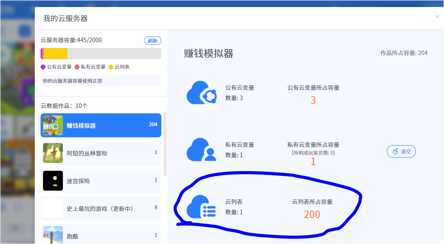Click the 公有云变量 cloud icon
444x244 pixels.
[x=202, y=93]
